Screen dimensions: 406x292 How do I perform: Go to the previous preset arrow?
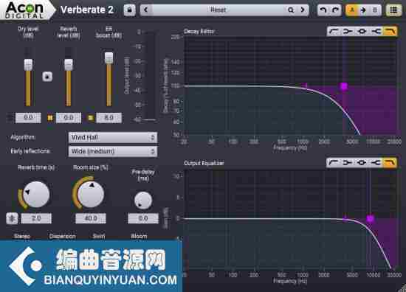(x=146, y=10)
